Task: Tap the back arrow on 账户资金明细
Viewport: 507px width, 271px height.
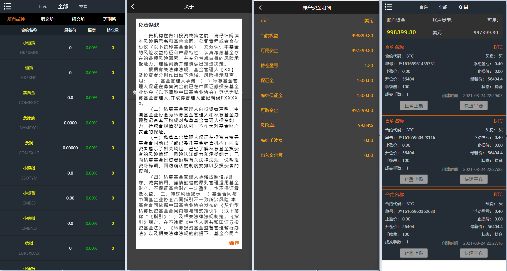Action: click(260, 7)
